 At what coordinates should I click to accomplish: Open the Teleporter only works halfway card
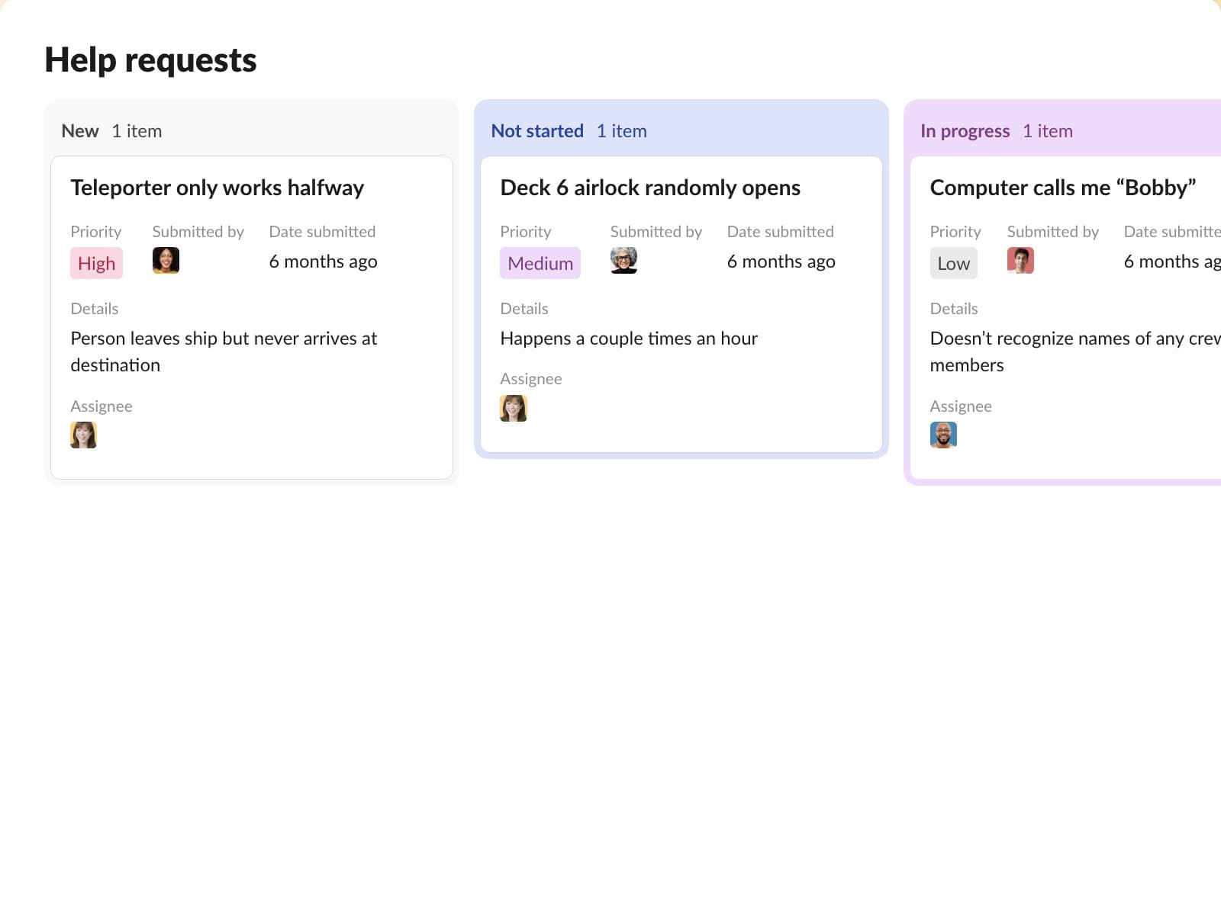[217, 188]
